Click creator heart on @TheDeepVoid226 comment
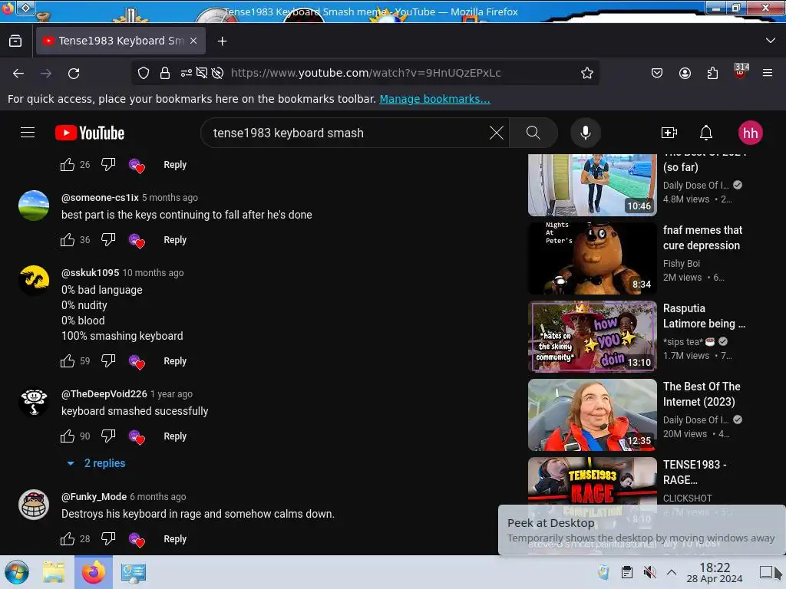 point(137,436)
